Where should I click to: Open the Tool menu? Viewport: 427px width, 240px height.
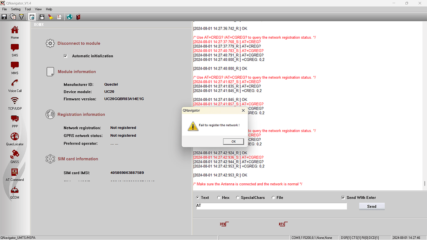28,9
